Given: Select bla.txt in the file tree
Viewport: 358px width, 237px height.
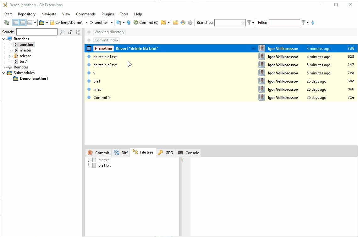Looking at the screenshot, I should pos(103,160).
